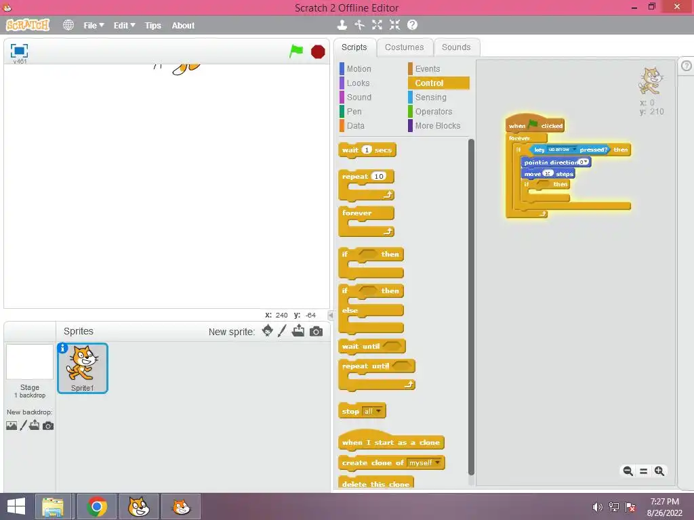Viewport: 694px width, 520px height.
Task: Click the repeat 10 number field
Action: coord(378,176)
